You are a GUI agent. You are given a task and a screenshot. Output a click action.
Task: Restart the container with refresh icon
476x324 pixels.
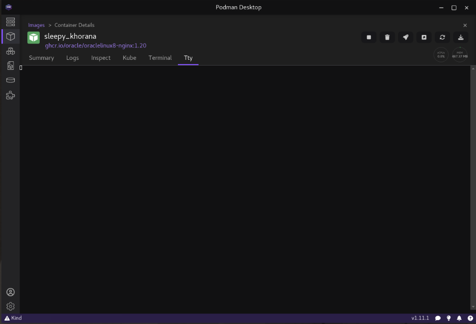pos(443,37)
